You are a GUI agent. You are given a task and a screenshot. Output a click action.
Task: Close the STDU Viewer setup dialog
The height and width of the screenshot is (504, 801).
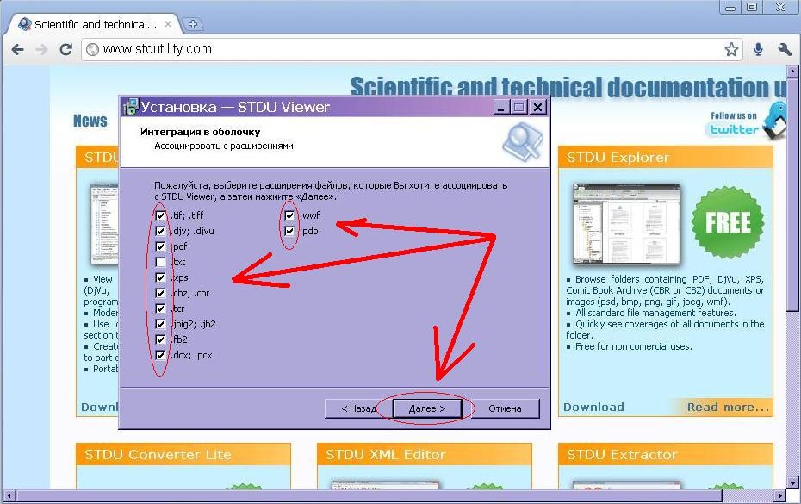pos(538,107)
